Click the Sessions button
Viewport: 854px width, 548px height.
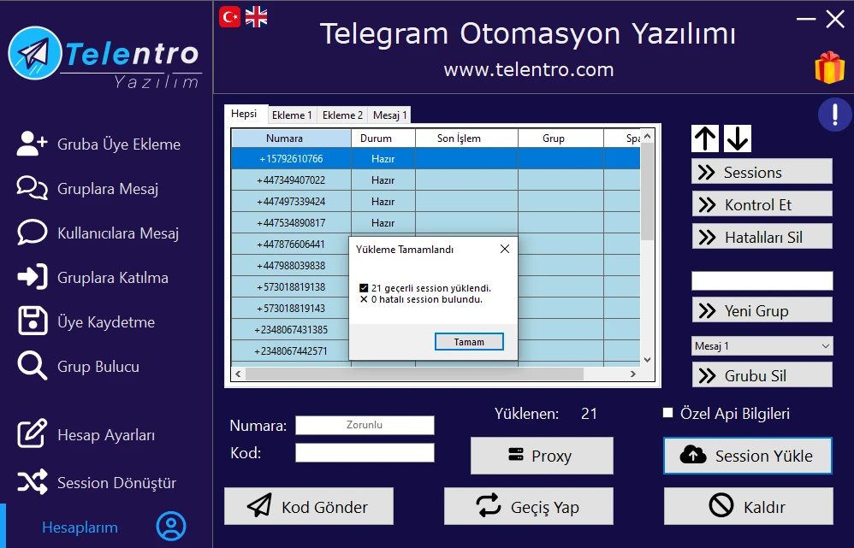tap(762, 172)
